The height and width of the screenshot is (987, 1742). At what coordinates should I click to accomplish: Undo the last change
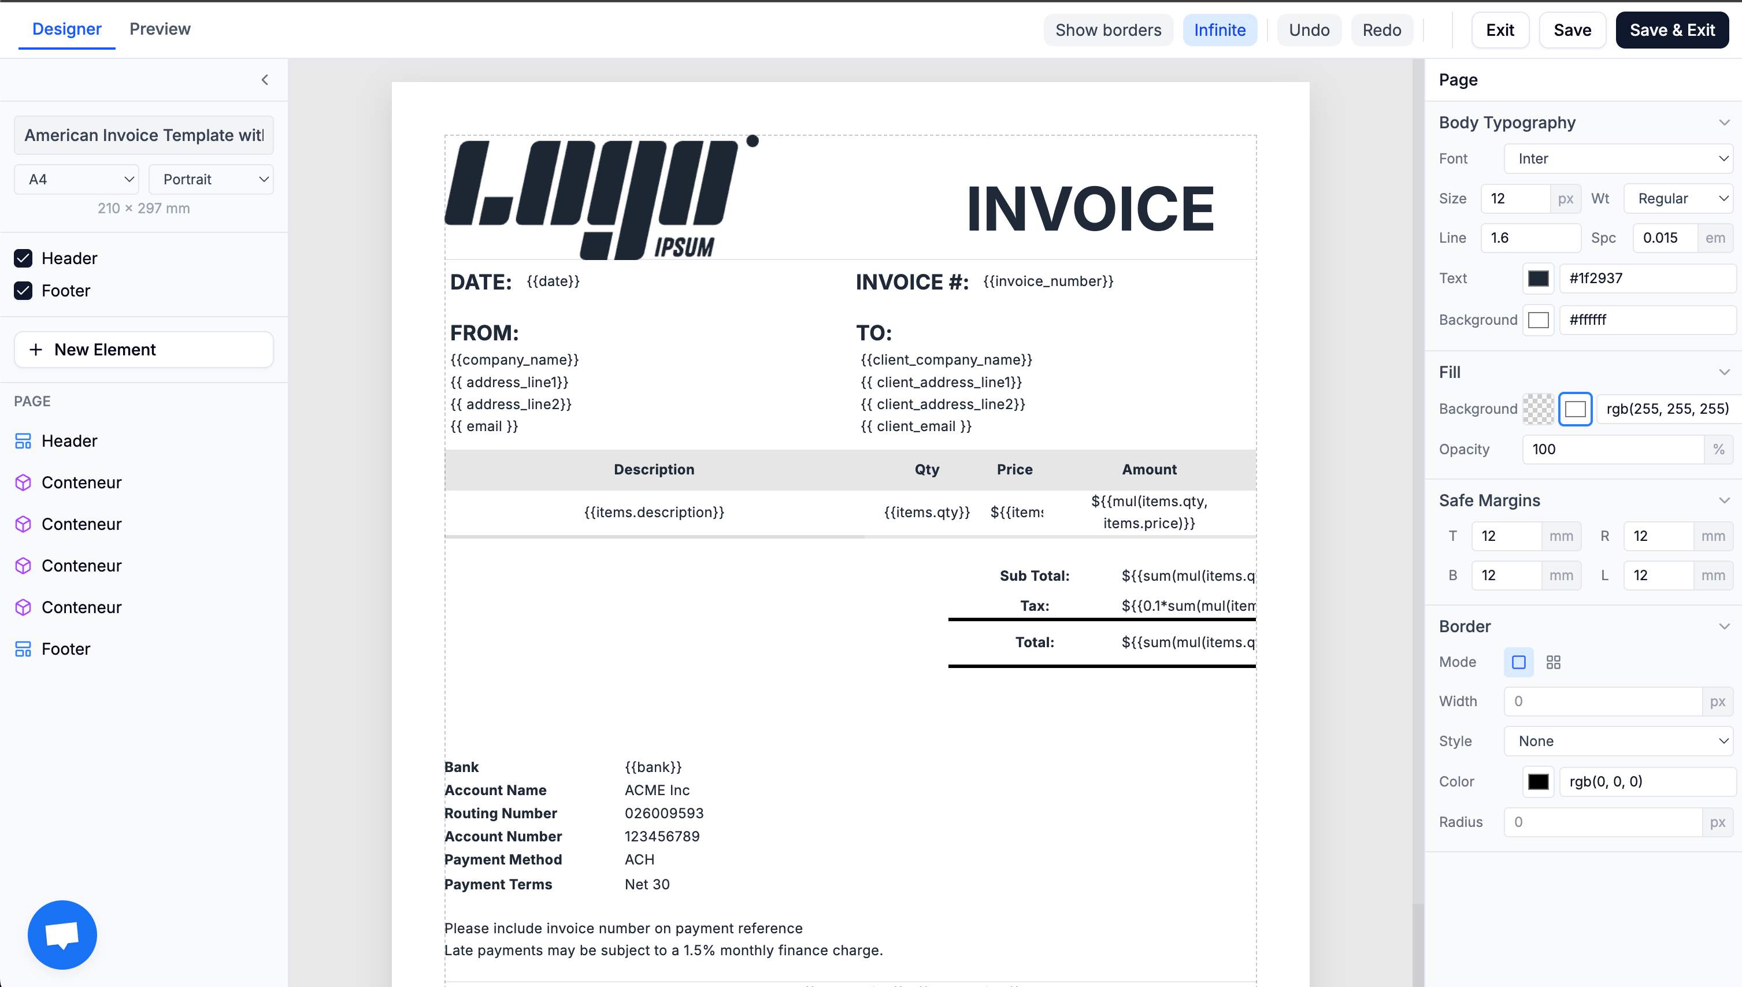pos(1308,30)
